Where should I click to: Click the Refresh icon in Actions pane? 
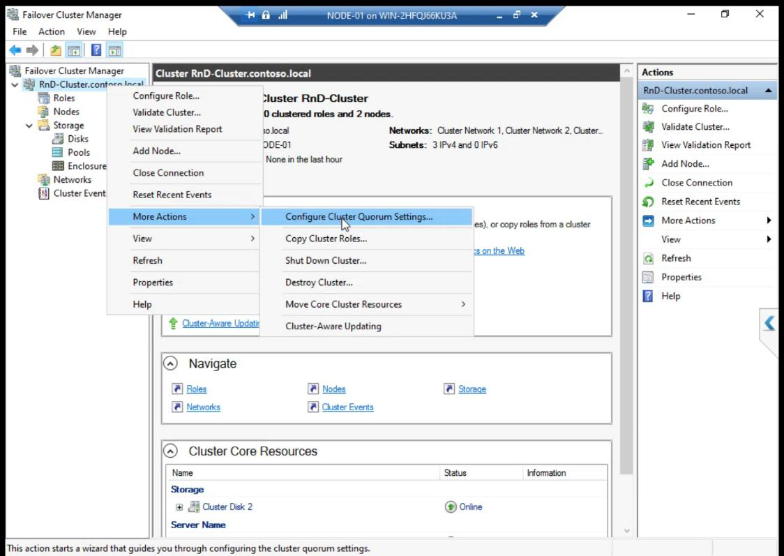(648, 259)
